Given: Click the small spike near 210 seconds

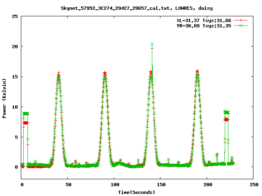Looking at the screenshot, I should (x=217, y=155).
